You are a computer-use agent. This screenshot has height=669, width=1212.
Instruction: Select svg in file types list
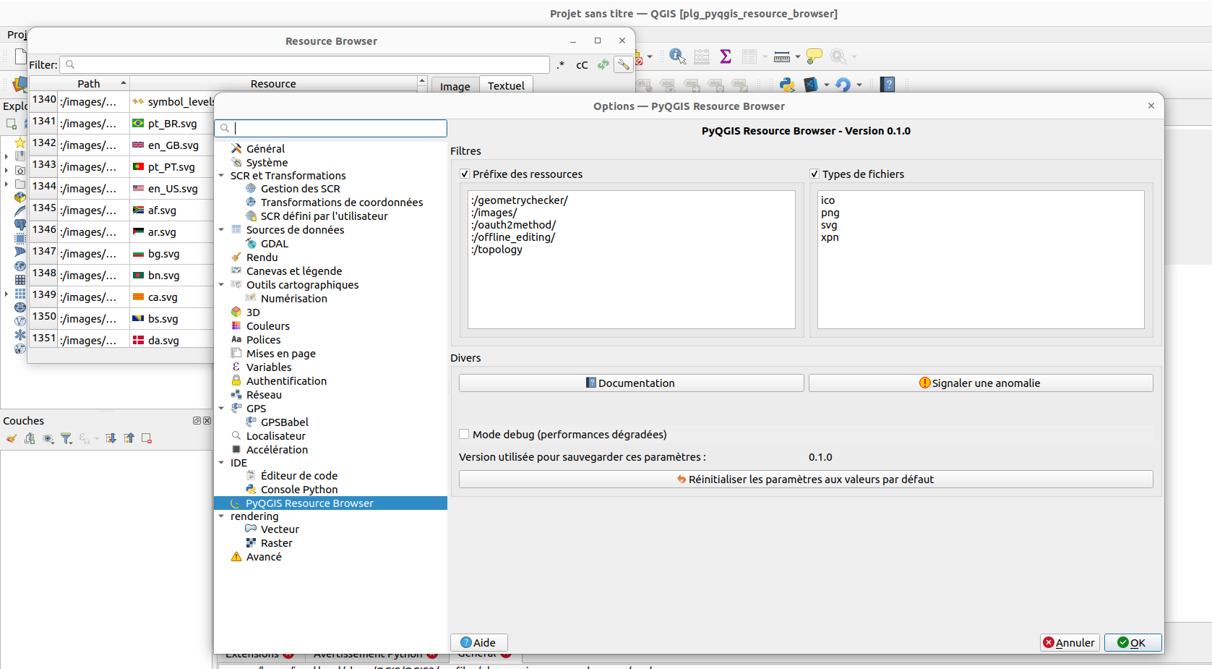coord(829,225)
